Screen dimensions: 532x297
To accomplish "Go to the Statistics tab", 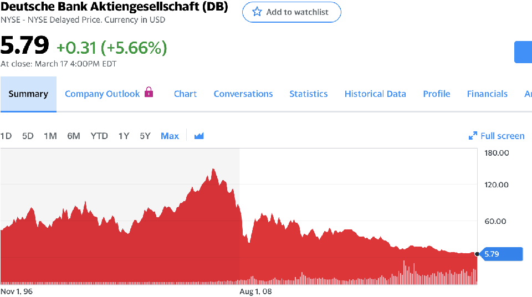I will [x=308, y=94].
